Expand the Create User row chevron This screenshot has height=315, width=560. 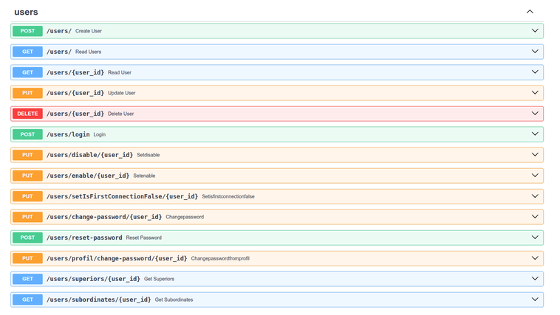point(535,31)
